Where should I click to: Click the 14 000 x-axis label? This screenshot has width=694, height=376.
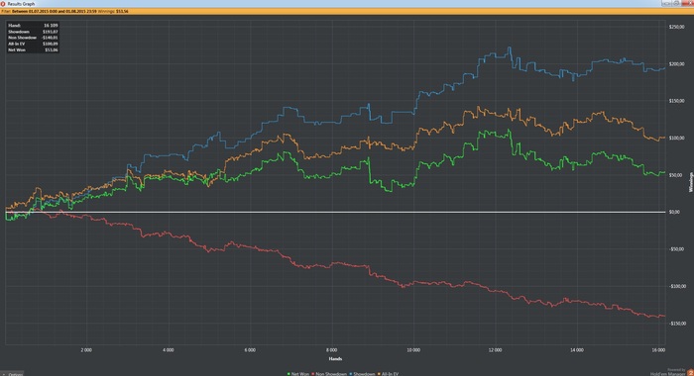(x=577, y=350)
